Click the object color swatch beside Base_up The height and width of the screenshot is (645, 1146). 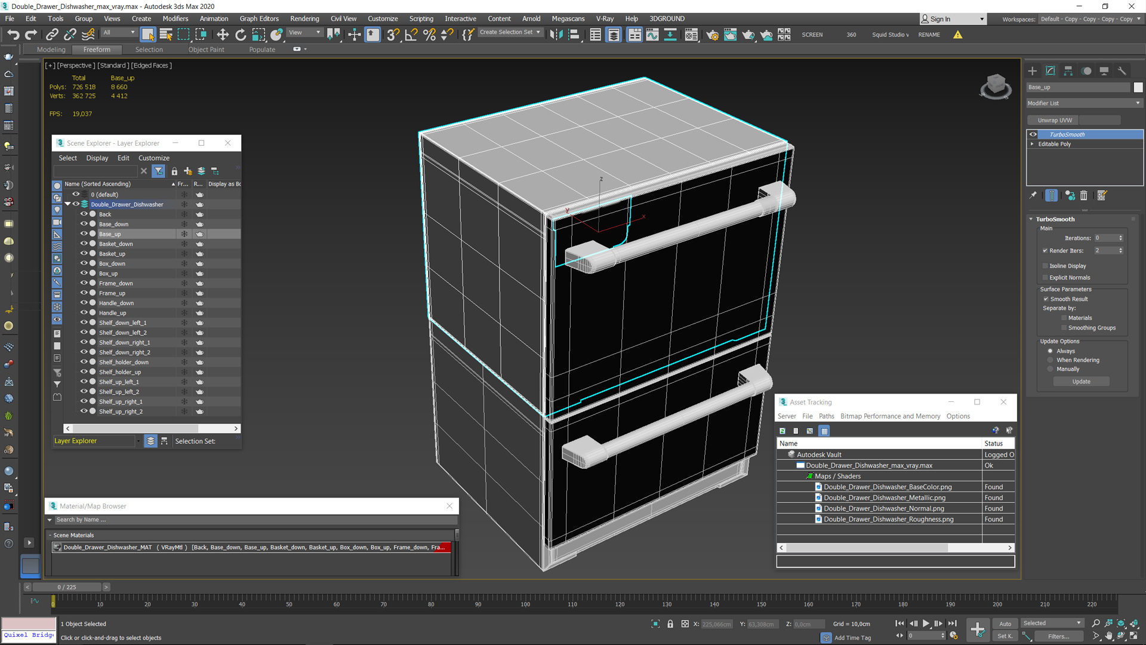click(1138, 87)
